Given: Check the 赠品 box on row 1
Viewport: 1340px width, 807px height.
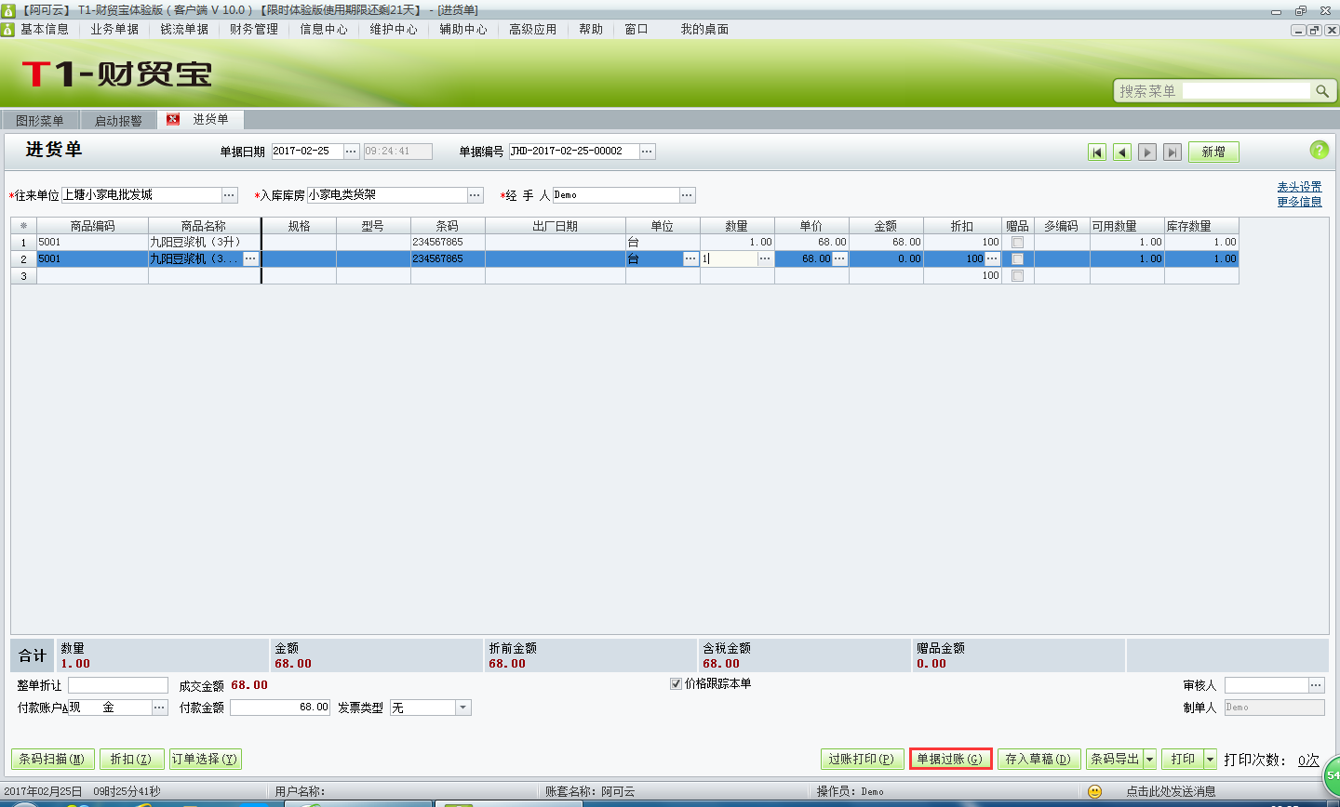Looking at the screenshot, I should tap(1018, 241).
